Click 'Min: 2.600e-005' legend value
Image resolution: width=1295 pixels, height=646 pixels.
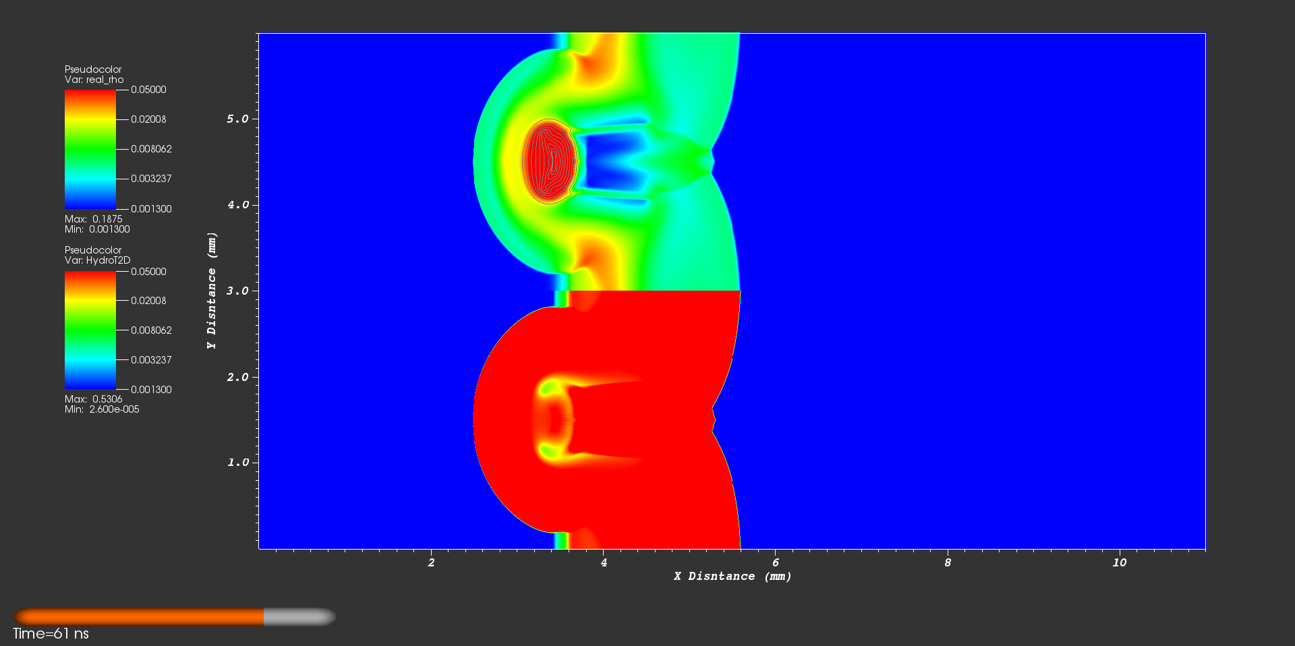pyautogui.click(x=102, y=409)
